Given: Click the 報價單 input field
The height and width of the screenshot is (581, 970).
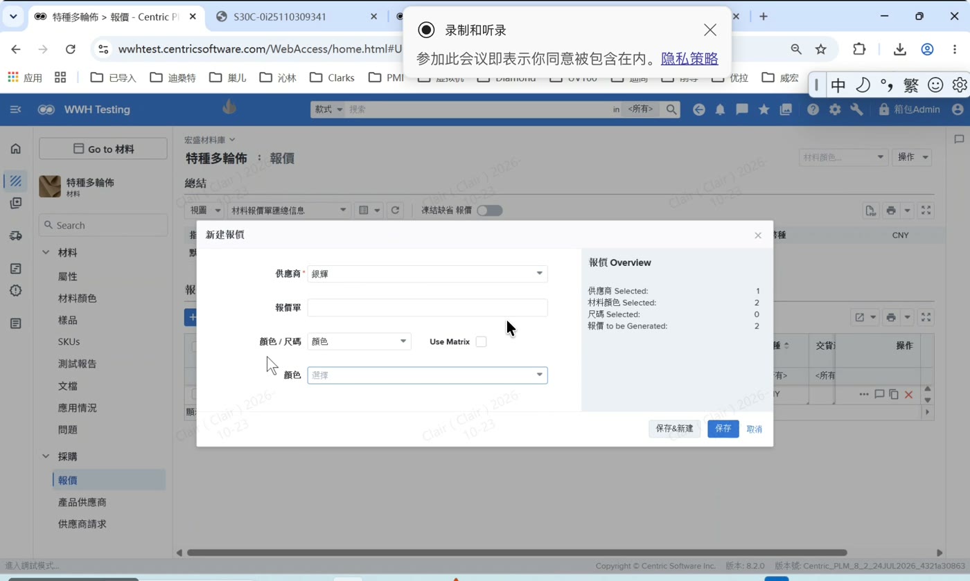Looking at the screenshot, I should click(427, 307).
